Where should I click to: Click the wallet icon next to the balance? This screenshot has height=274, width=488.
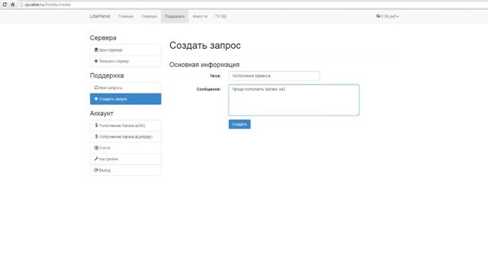point(378,16)
